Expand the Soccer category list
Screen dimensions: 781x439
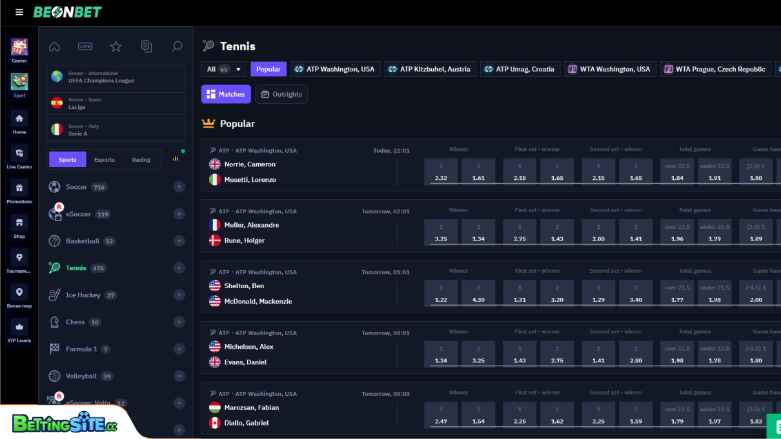point(179,186)
